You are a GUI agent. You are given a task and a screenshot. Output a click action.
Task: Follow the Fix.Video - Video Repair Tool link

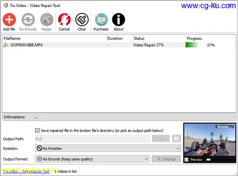pos(26,171)
